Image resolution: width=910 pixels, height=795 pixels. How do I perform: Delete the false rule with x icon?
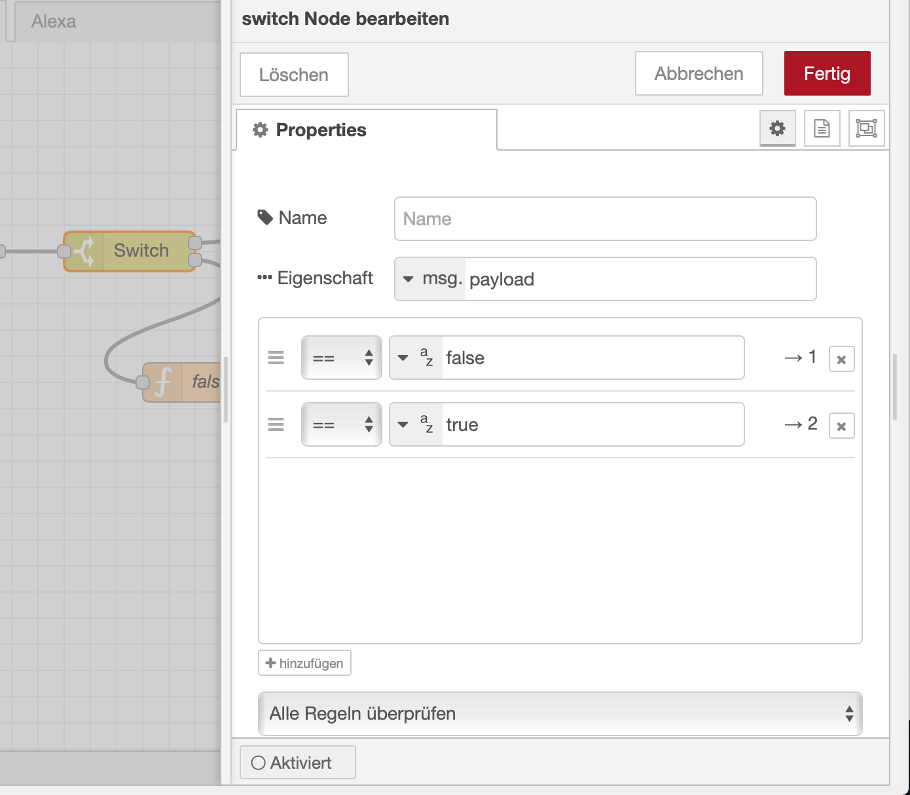point(841,359)
